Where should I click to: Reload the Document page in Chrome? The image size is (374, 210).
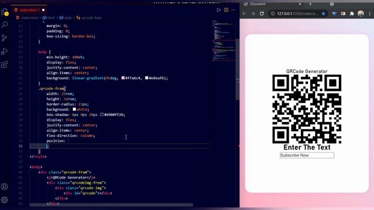point(262,13)
